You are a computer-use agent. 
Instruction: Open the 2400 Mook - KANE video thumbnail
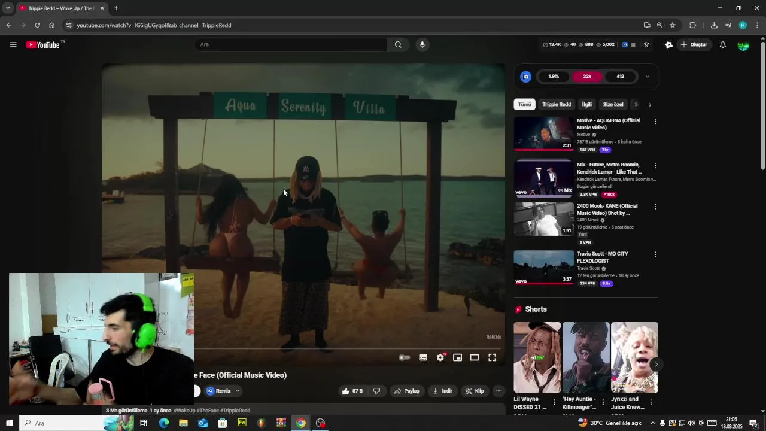click(543, 219)
